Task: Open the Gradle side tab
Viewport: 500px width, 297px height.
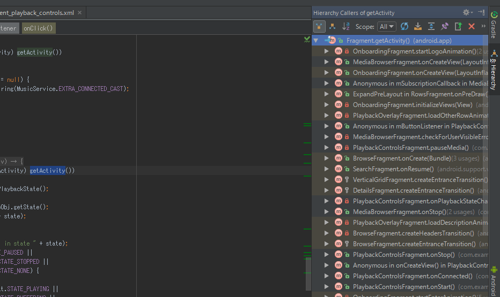Action: tap(494, 25)
